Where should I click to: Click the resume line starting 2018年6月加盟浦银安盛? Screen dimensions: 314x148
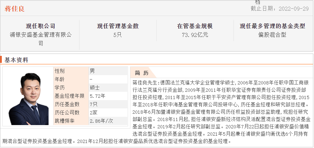tap(221, 112)
